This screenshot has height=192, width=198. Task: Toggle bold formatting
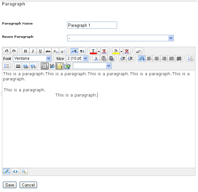(25, 51)
